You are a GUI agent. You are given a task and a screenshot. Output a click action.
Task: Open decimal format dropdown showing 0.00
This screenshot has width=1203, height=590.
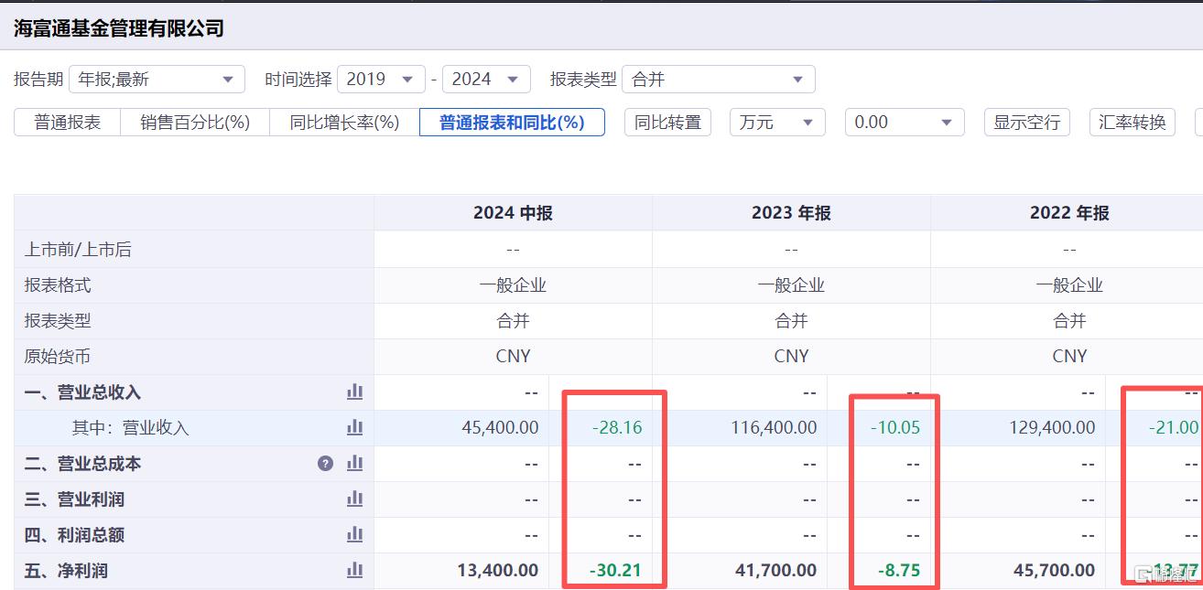pos(904,123)
